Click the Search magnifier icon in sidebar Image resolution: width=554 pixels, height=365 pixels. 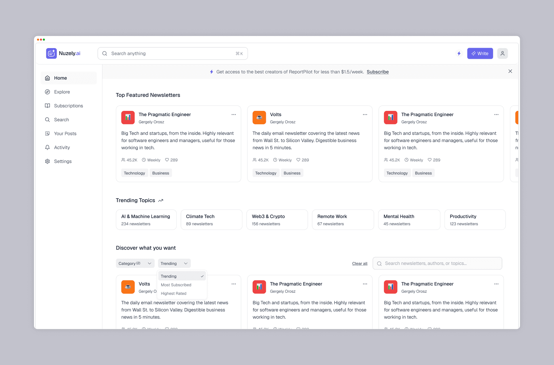[x=48, y=120]
